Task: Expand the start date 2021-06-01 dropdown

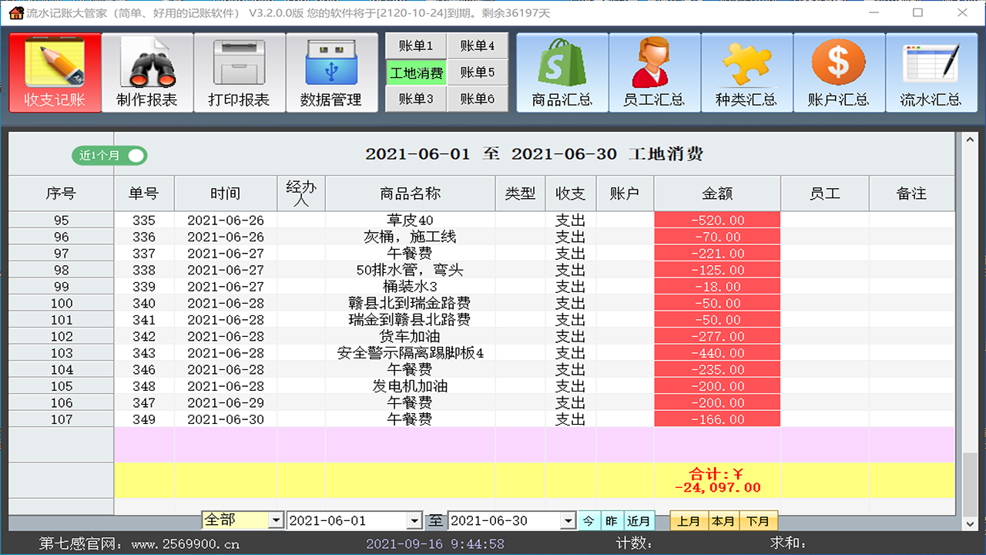Action: pos(414,520)
